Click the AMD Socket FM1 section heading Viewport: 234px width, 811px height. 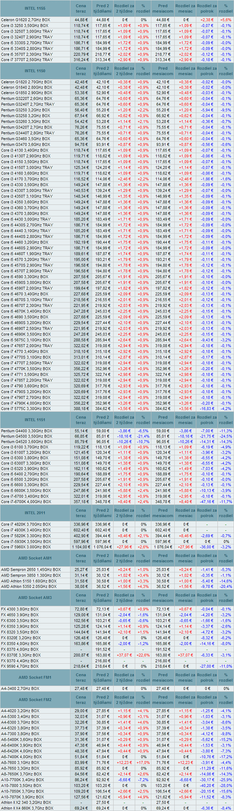click(x=35, y=677)
